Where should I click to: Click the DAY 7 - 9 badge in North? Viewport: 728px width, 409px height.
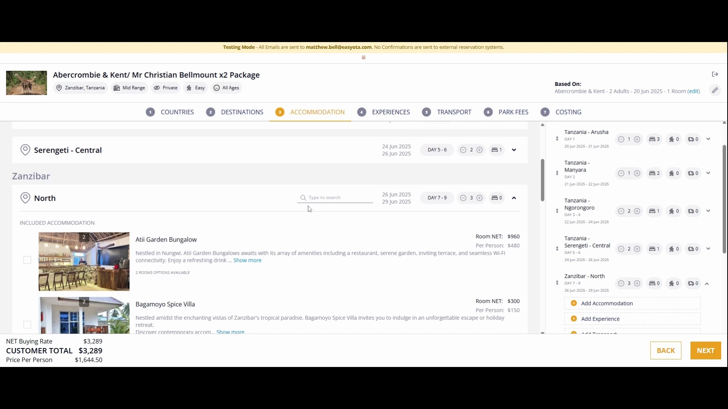coord(437,198)
